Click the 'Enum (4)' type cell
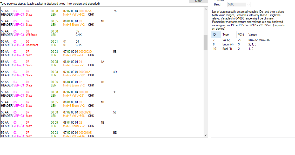The width and height of the screenshot is (295, 155). click(228, 44)
